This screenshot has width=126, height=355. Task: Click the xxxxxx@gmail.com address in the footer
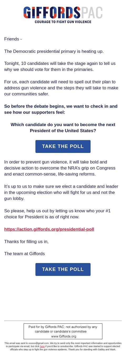tap(39, 343)
